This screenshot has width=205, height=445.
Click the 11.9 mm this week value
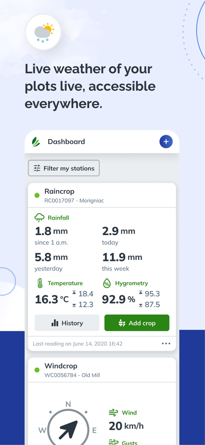coord(122,257)
